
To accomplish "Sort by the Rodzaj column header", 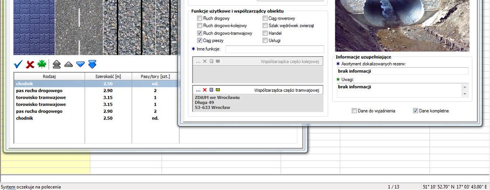I will pos(49,76).
